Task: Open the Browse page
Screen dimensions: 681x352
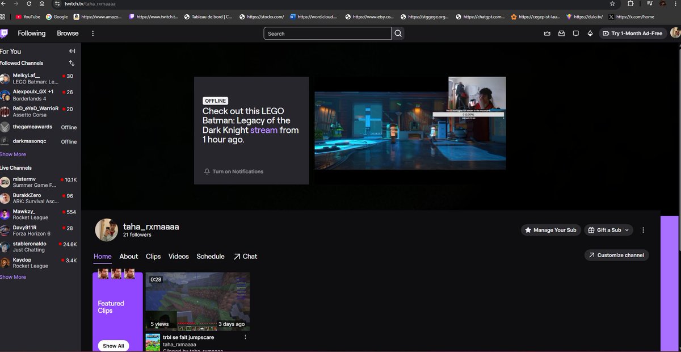Action: coord(68,33)
